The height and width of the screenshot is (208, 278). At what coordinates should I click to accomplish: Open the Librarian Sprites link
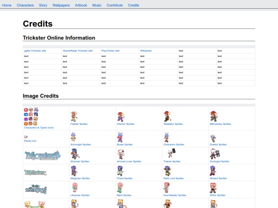point(80,195)
